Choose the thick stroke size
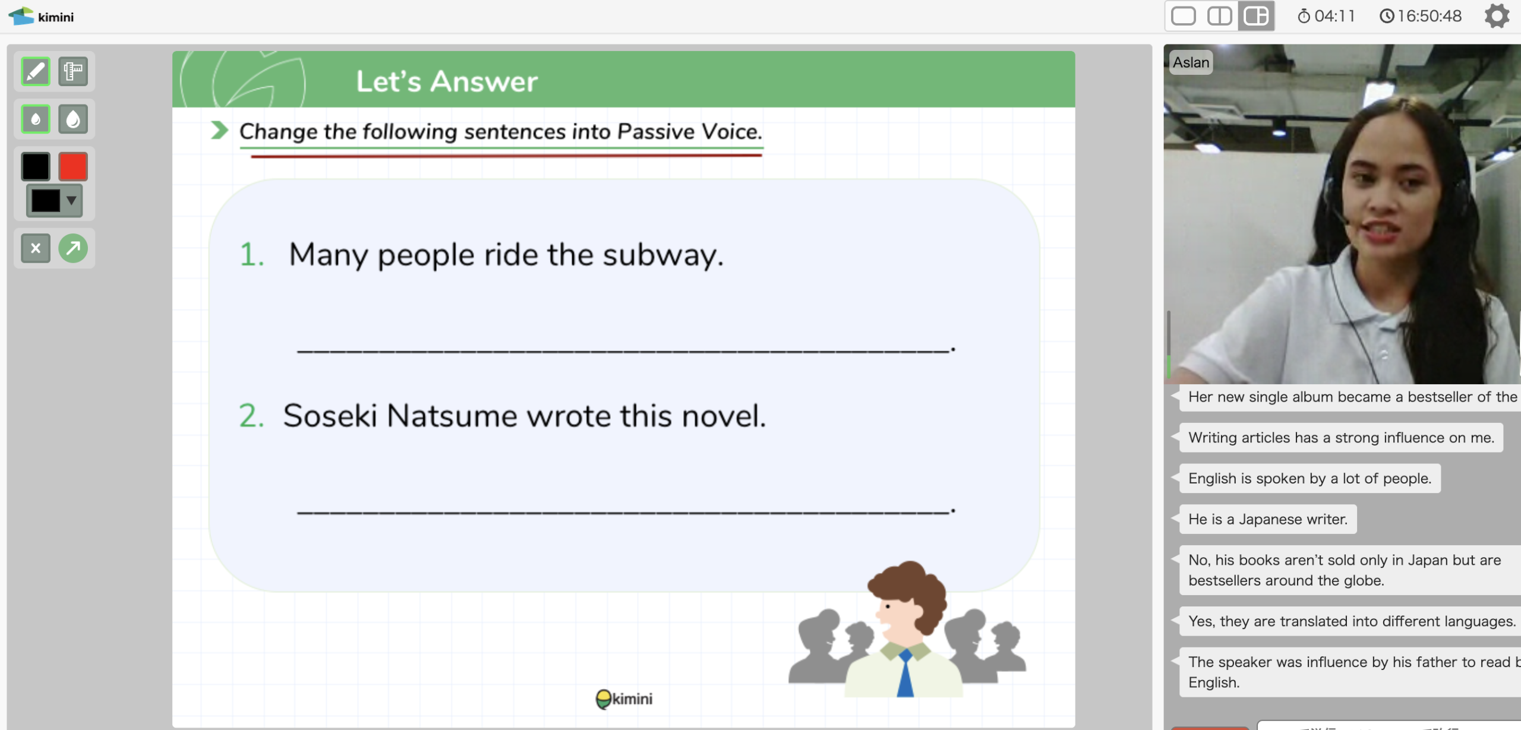 (73, 119)
